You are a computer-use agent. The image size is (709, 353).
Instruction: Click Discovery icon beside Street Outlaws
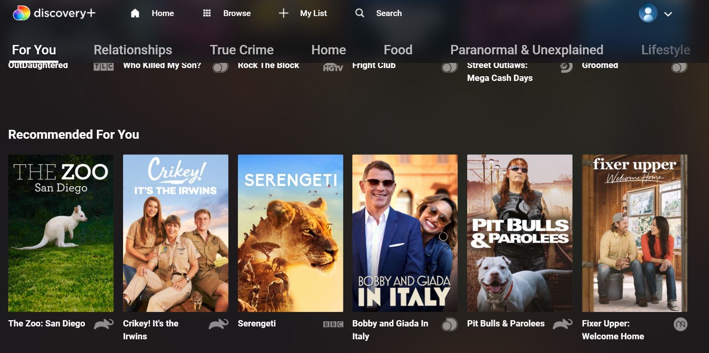[x=566, y=67]
